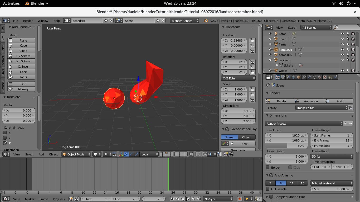The image size is (360, 202).
Task: Toggle the Grease Pencil Layers checkbox
Action: pyautogui.click(x=227, y=129)
